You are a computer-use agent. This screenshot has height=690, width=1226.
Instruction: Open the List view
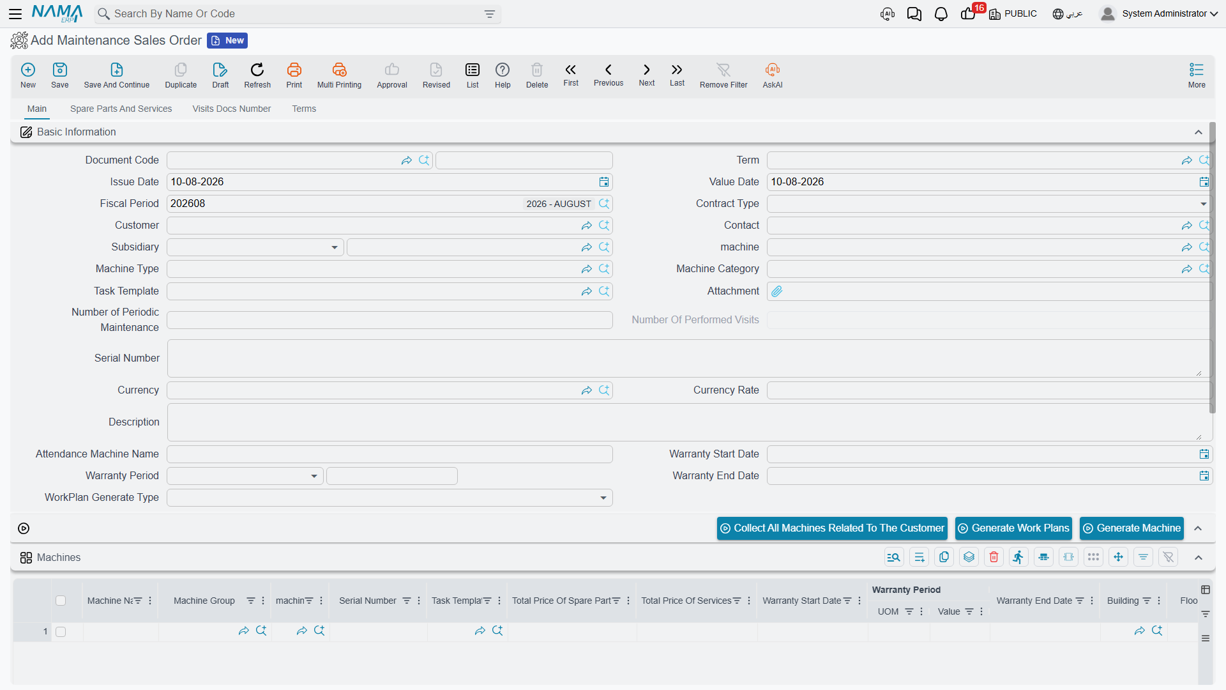click(x=473, y=75)
